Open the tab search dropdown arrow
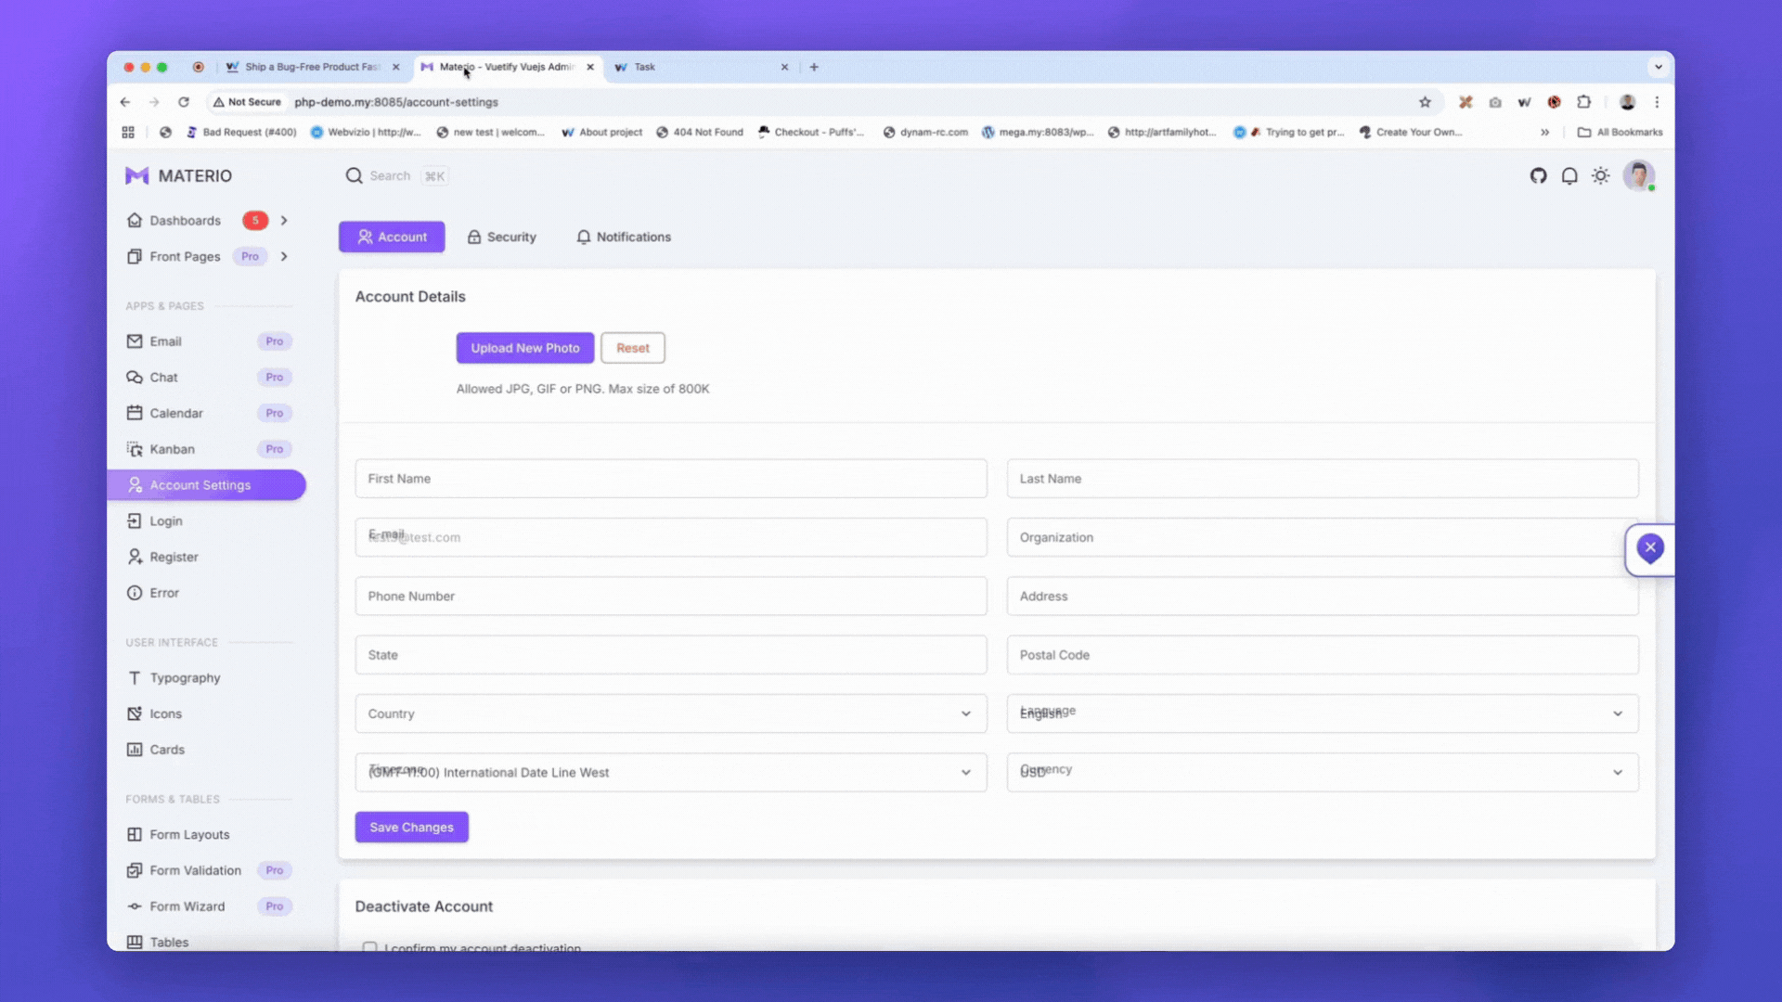1782x1002 pixels. tap(1658, 67)
